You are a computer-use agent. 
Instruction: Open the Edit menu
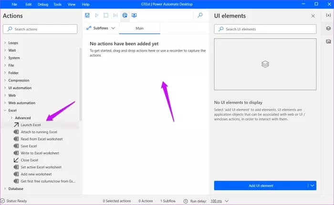pyautogui.click(x=28, y=4)
